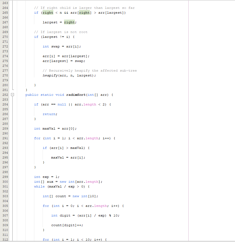Select the while keyword on line 301

pyautogui.click(x=39, y=186)
